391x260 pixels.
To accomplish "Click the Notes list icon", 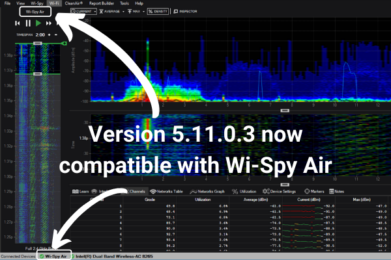I will 332,191.
